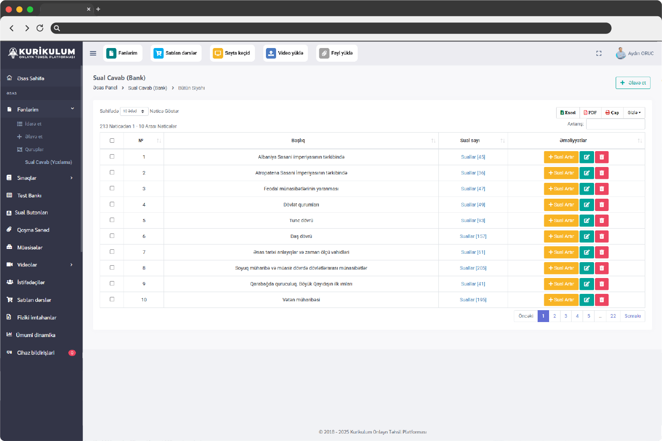Open the Test Bankı sidebar section
Screen dimensions: 662x441
[x=29, y=195]
